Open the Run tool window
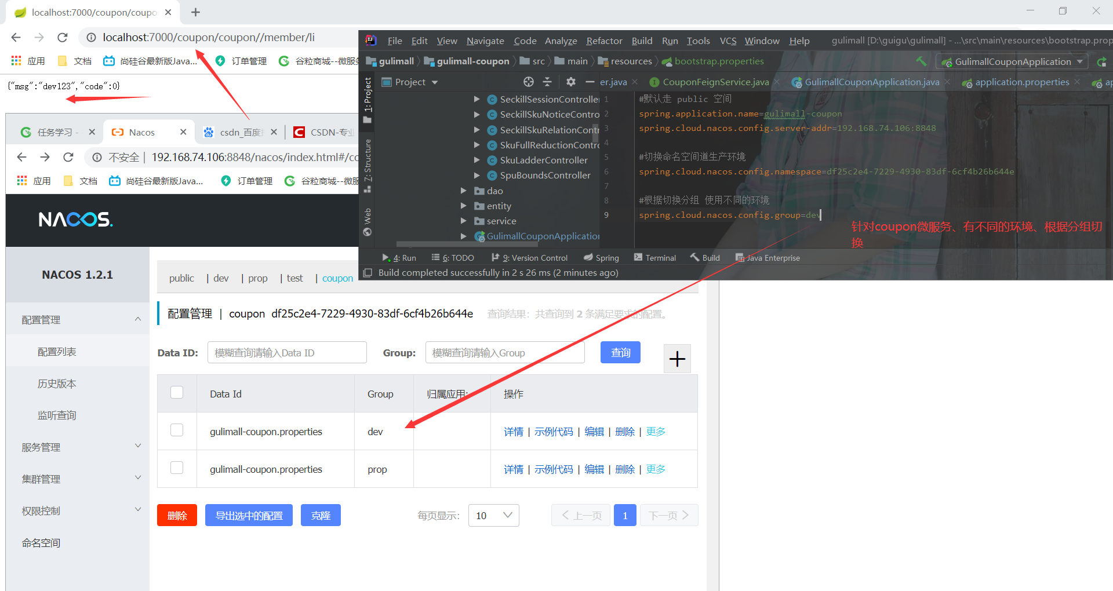 click(399, 258)
